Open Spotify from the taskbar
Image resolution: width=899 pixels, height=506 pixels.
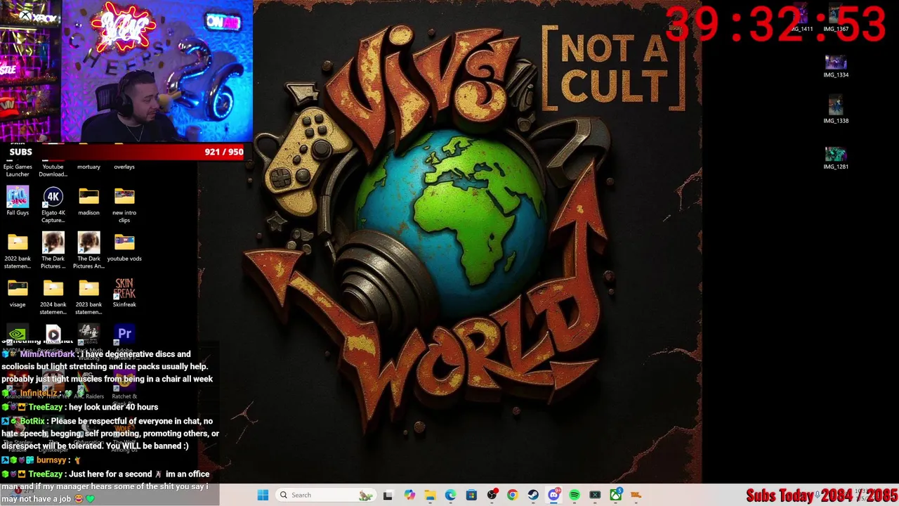tap(575, 495)
